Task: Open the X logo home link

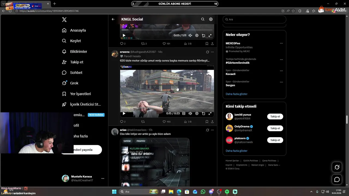Action: [x=64, y=20]
